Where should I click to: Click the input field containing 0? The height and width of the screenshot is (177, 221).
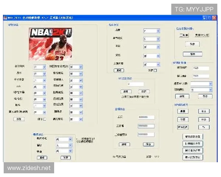point(136,84)
